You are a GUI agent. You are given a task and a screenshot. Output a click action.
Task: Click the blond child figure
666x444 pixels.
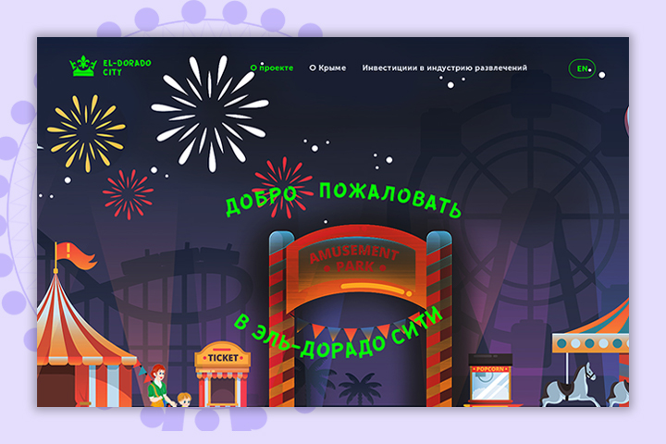click(x=184, y=400)
